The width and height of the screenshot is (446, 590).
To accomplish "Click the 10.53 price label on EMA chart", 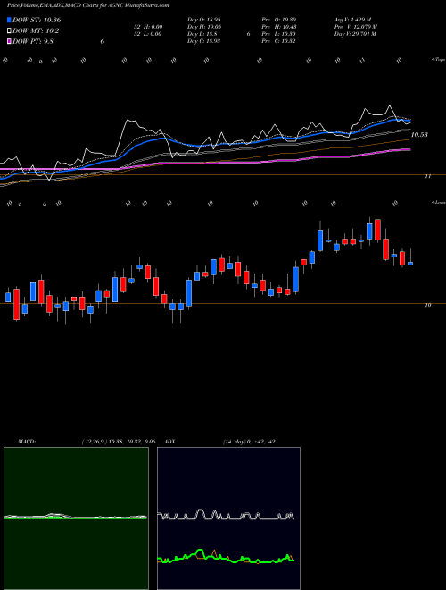I will (x=419, y=134).
